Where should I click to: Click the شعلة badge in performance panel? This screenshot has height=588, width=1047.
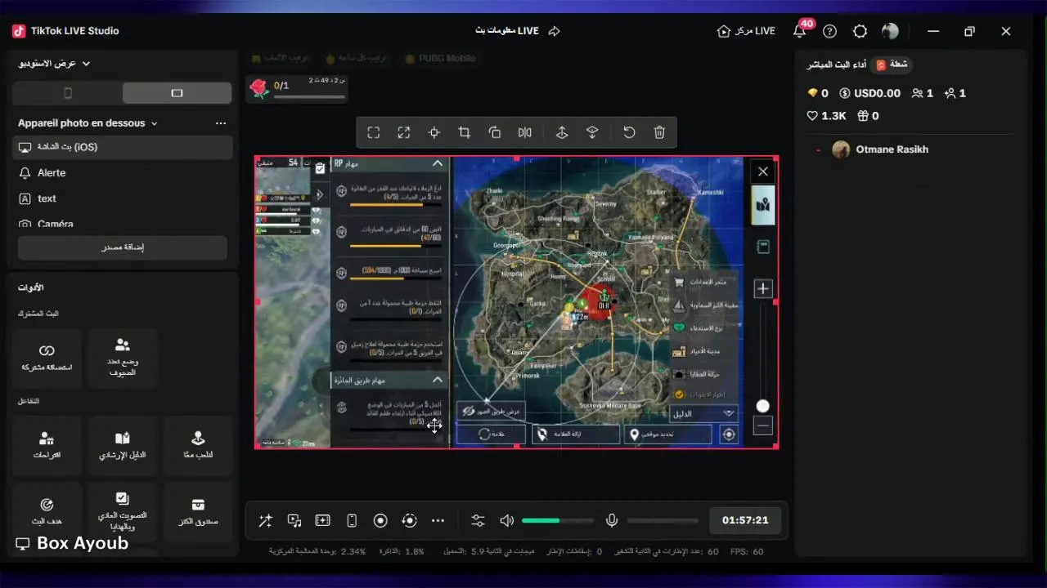[x=891, y=65]
